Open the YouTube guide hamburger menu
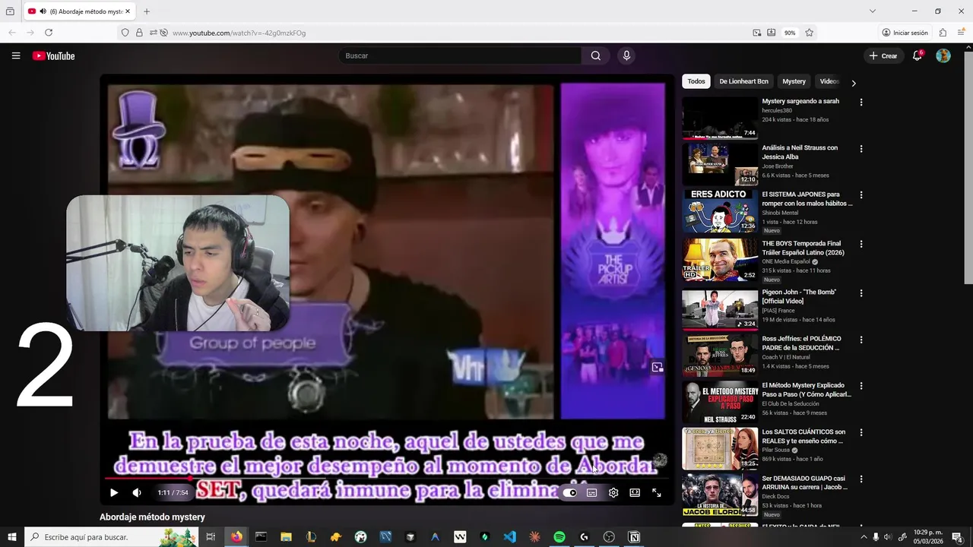Viewport: 973px width, 547px height. (16, 55)
